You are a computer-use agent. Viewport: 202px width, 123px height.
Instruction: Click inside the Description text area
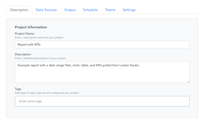[102, 75]
